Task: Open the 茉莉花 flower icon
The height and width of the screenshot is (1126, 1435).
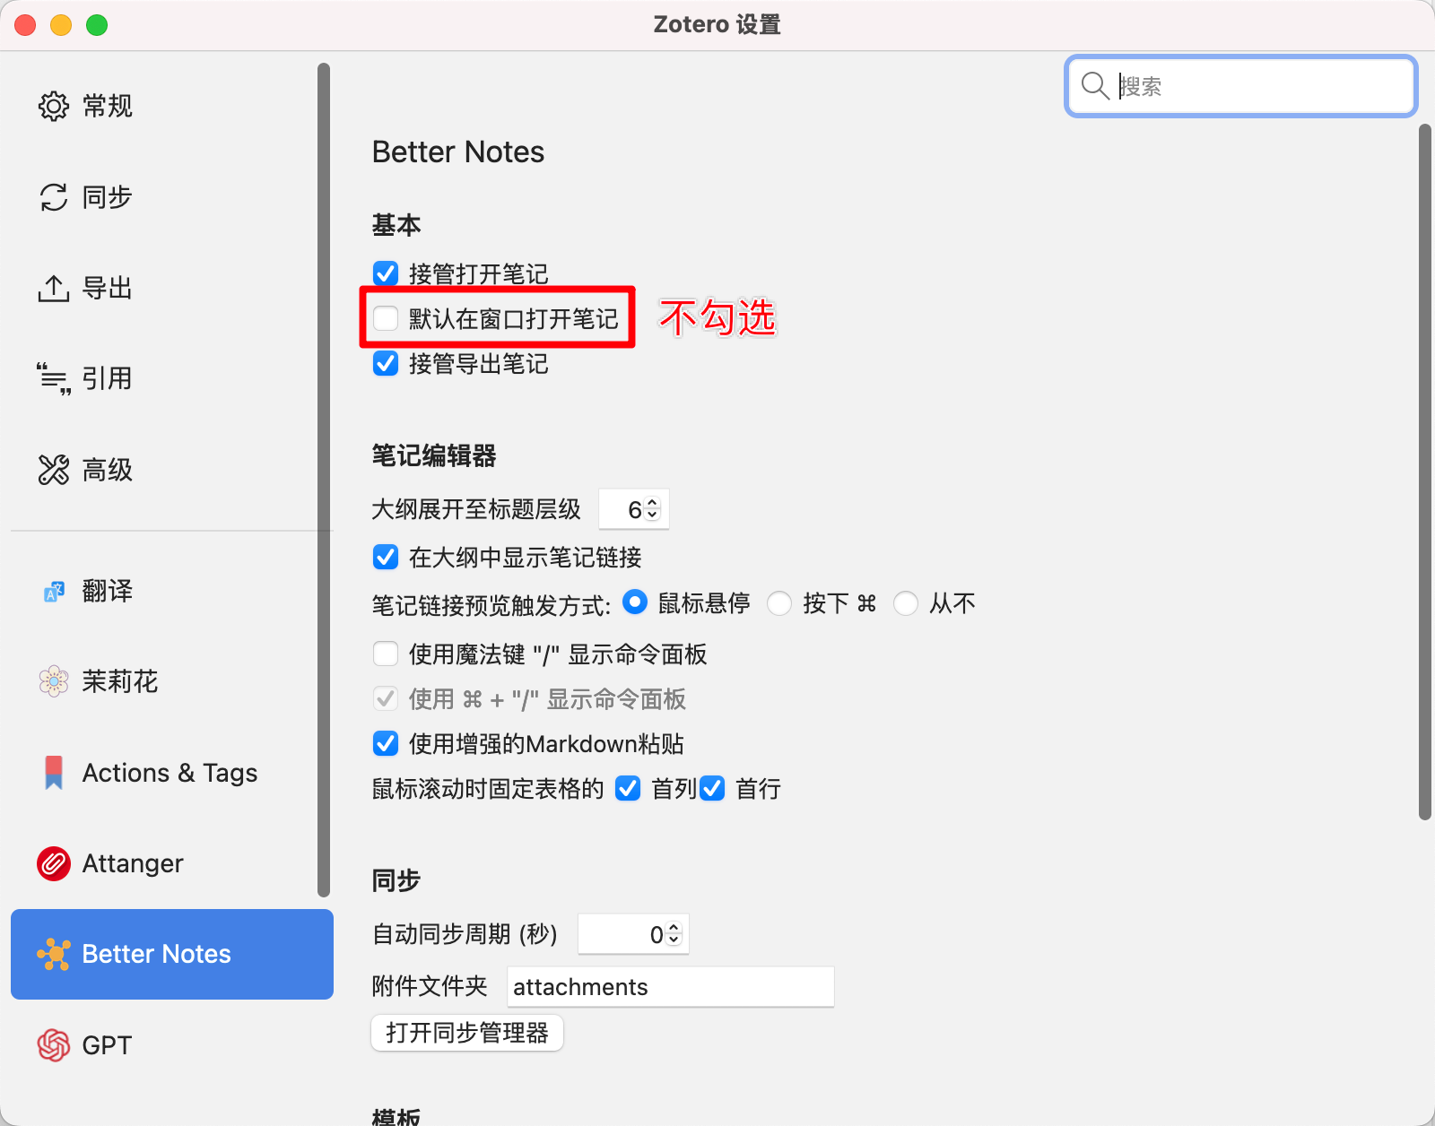Action: pos(54,682)
